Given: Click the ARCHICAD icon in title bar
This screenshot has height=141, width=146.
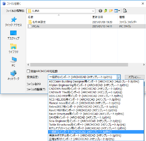Looking at the screenshot, I should (x=4, y=4).
